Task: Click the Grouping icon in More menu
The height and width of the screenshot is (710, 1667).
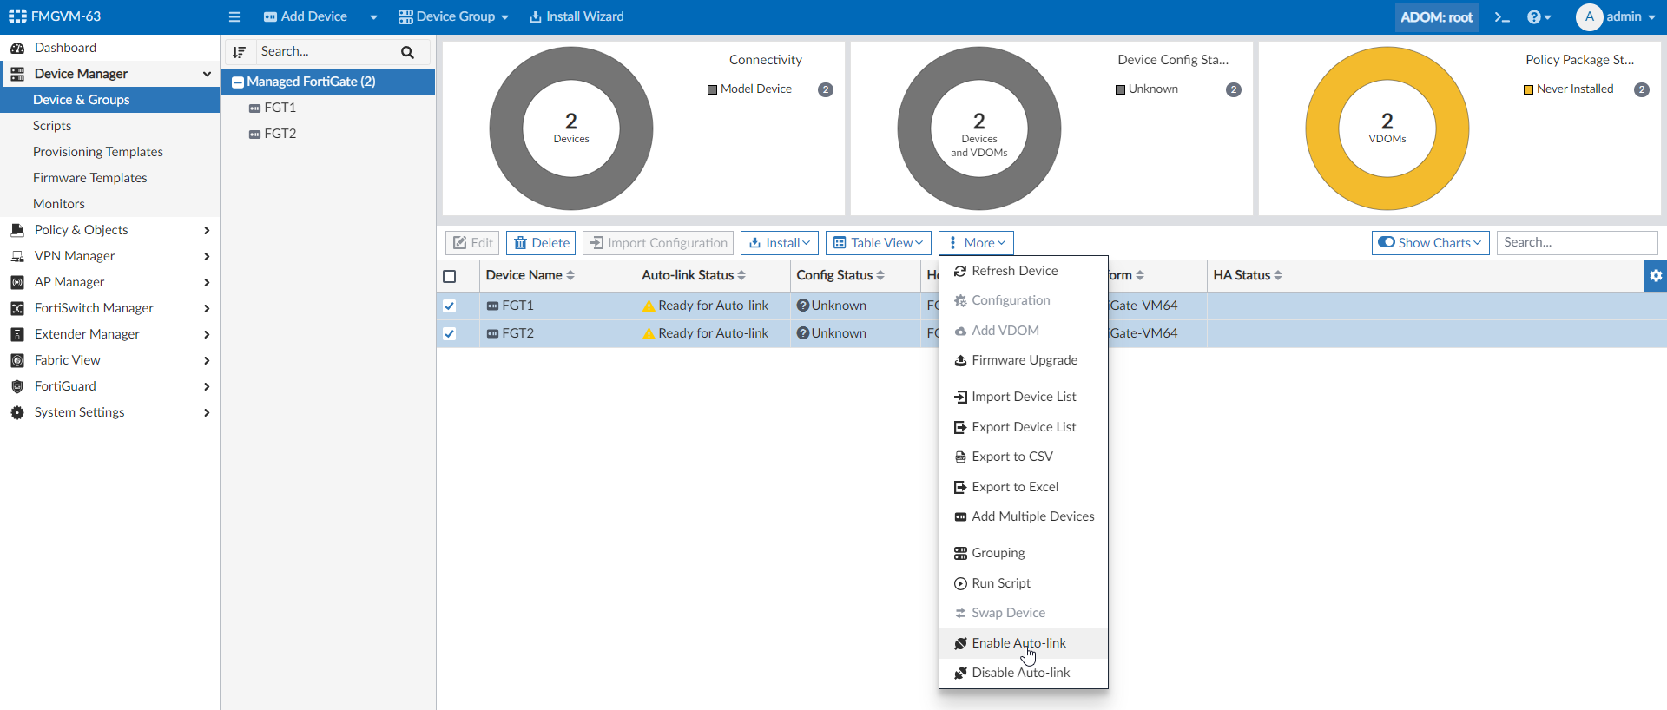Action: (960, 554)
